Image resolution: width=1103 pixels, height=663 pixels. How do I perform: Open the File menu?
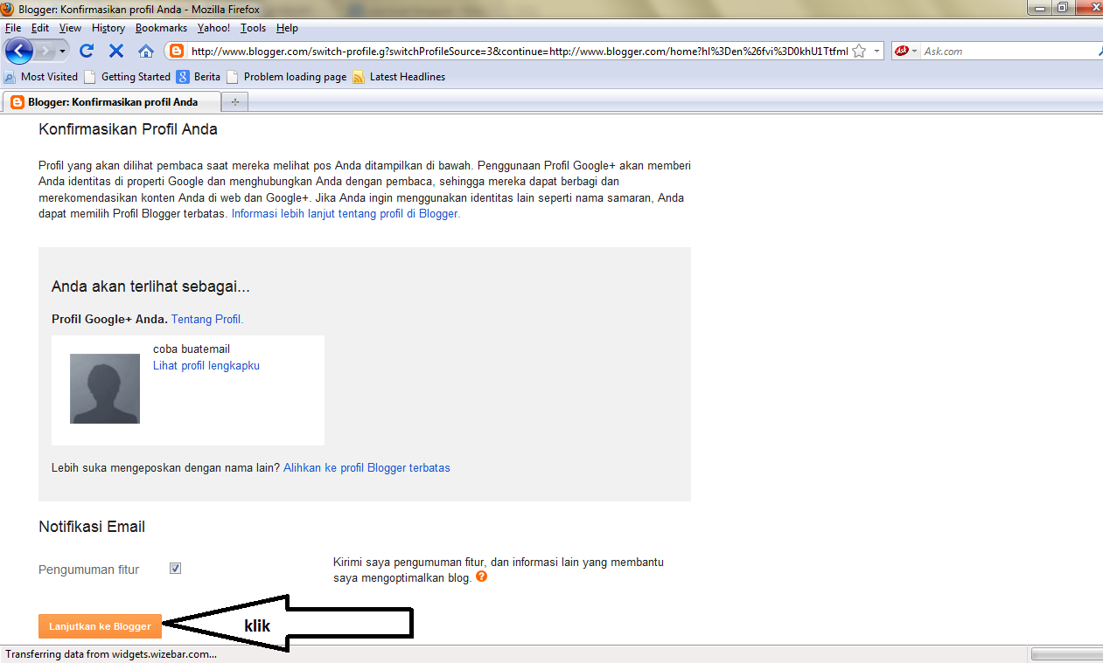tap(13, 28)
